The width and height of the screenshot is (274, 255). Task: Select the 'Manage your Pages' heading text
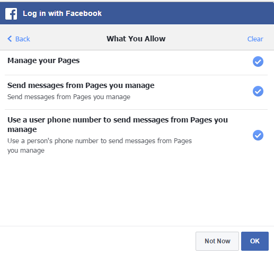(x=43, y=60)
